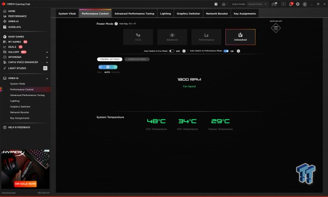This screenshot has width=328, height=197.
Task: Open Performance Control under OMEN 16
Action: 22,90
